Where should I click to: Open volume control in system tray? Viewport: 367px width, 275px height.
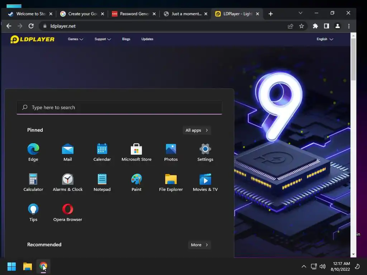click(x=323, y=266)
